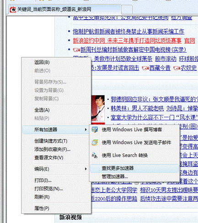198x223 pixels.
Task: Expand the 编码(E) submenu arrow
Action: (86, 169)
